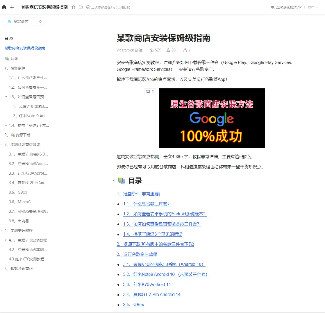Select 4.3 红米K70实测教程 in sidebar
The image size is (325, 313).
[26, 259]
